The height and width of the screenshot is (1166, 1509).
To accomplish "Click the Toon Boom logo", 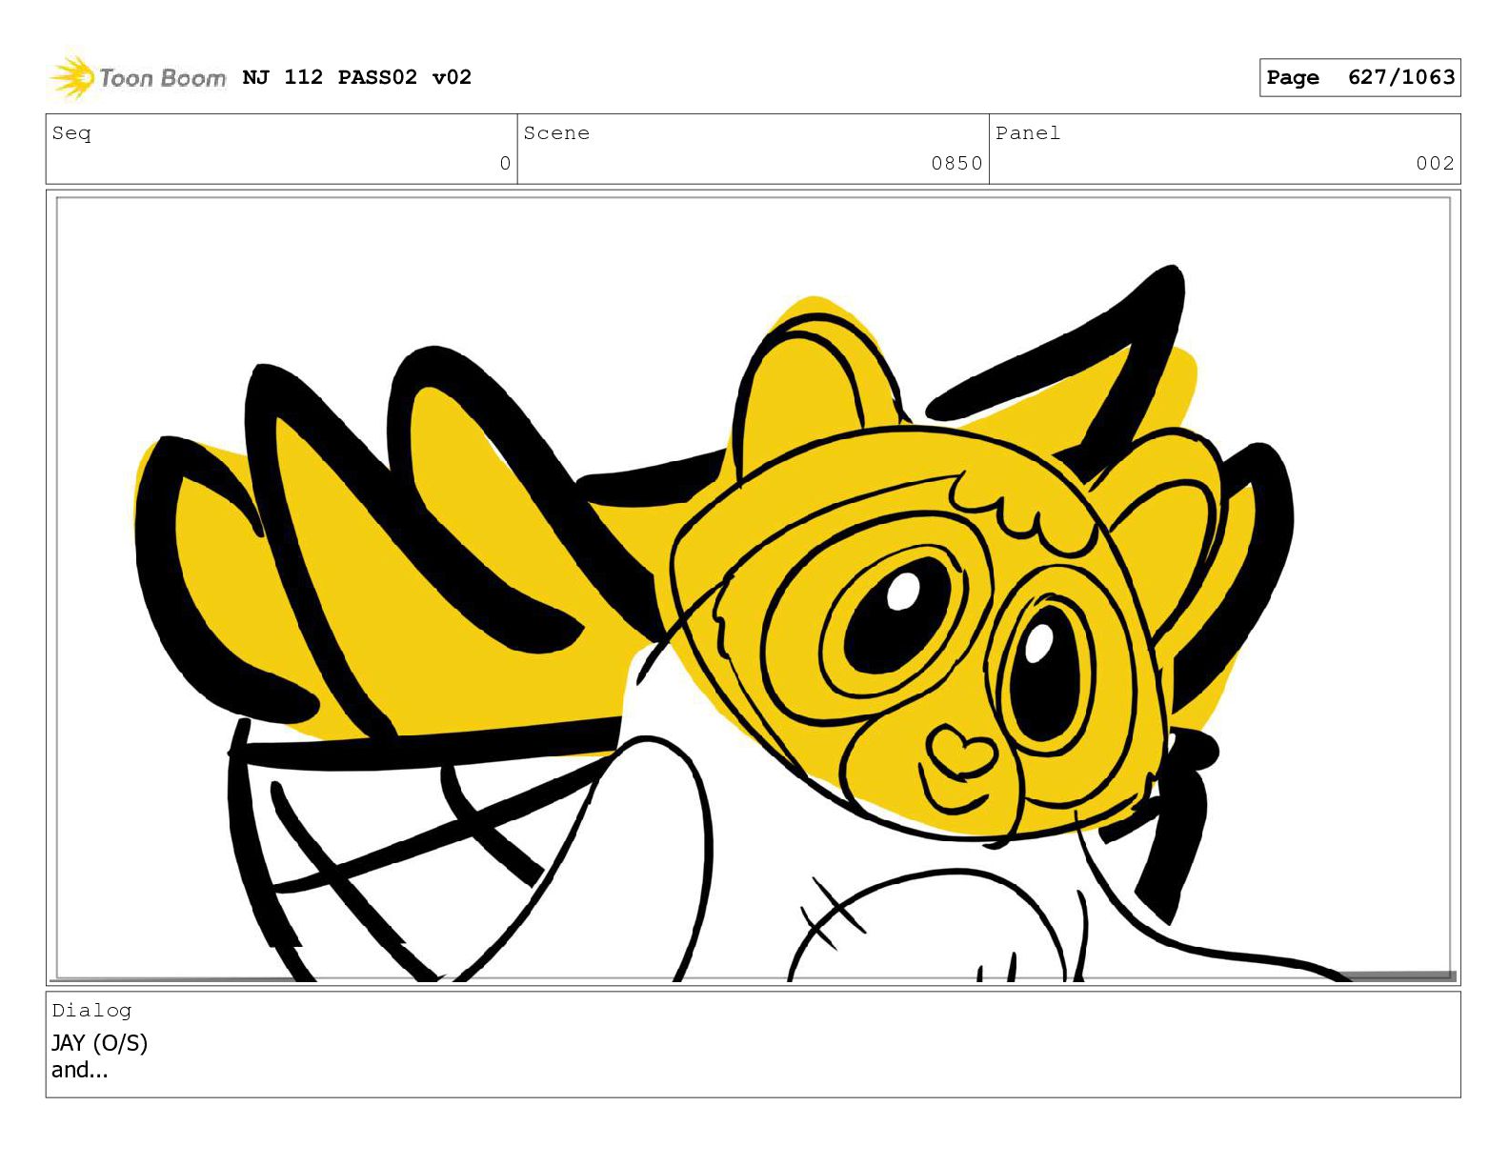I will (137, 77).
